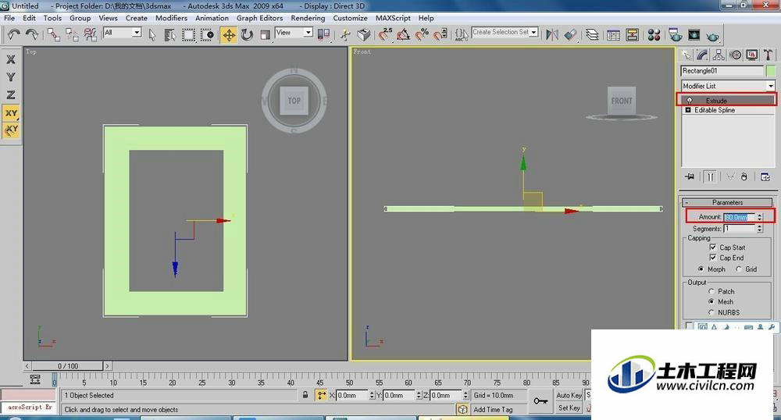Toggle the Cap Start checkbox
781x420 pixels.
point(713,247)
